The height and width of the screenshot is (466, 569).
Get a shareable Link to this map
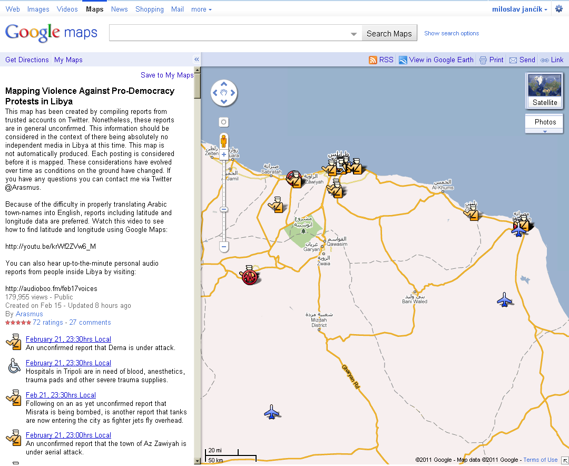coord(552,60)
